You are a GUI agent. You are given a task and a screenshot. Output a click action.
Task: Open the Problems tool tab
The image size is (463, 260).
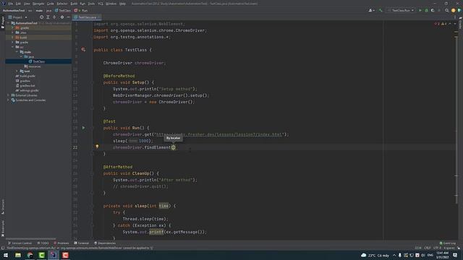[61, 243]
